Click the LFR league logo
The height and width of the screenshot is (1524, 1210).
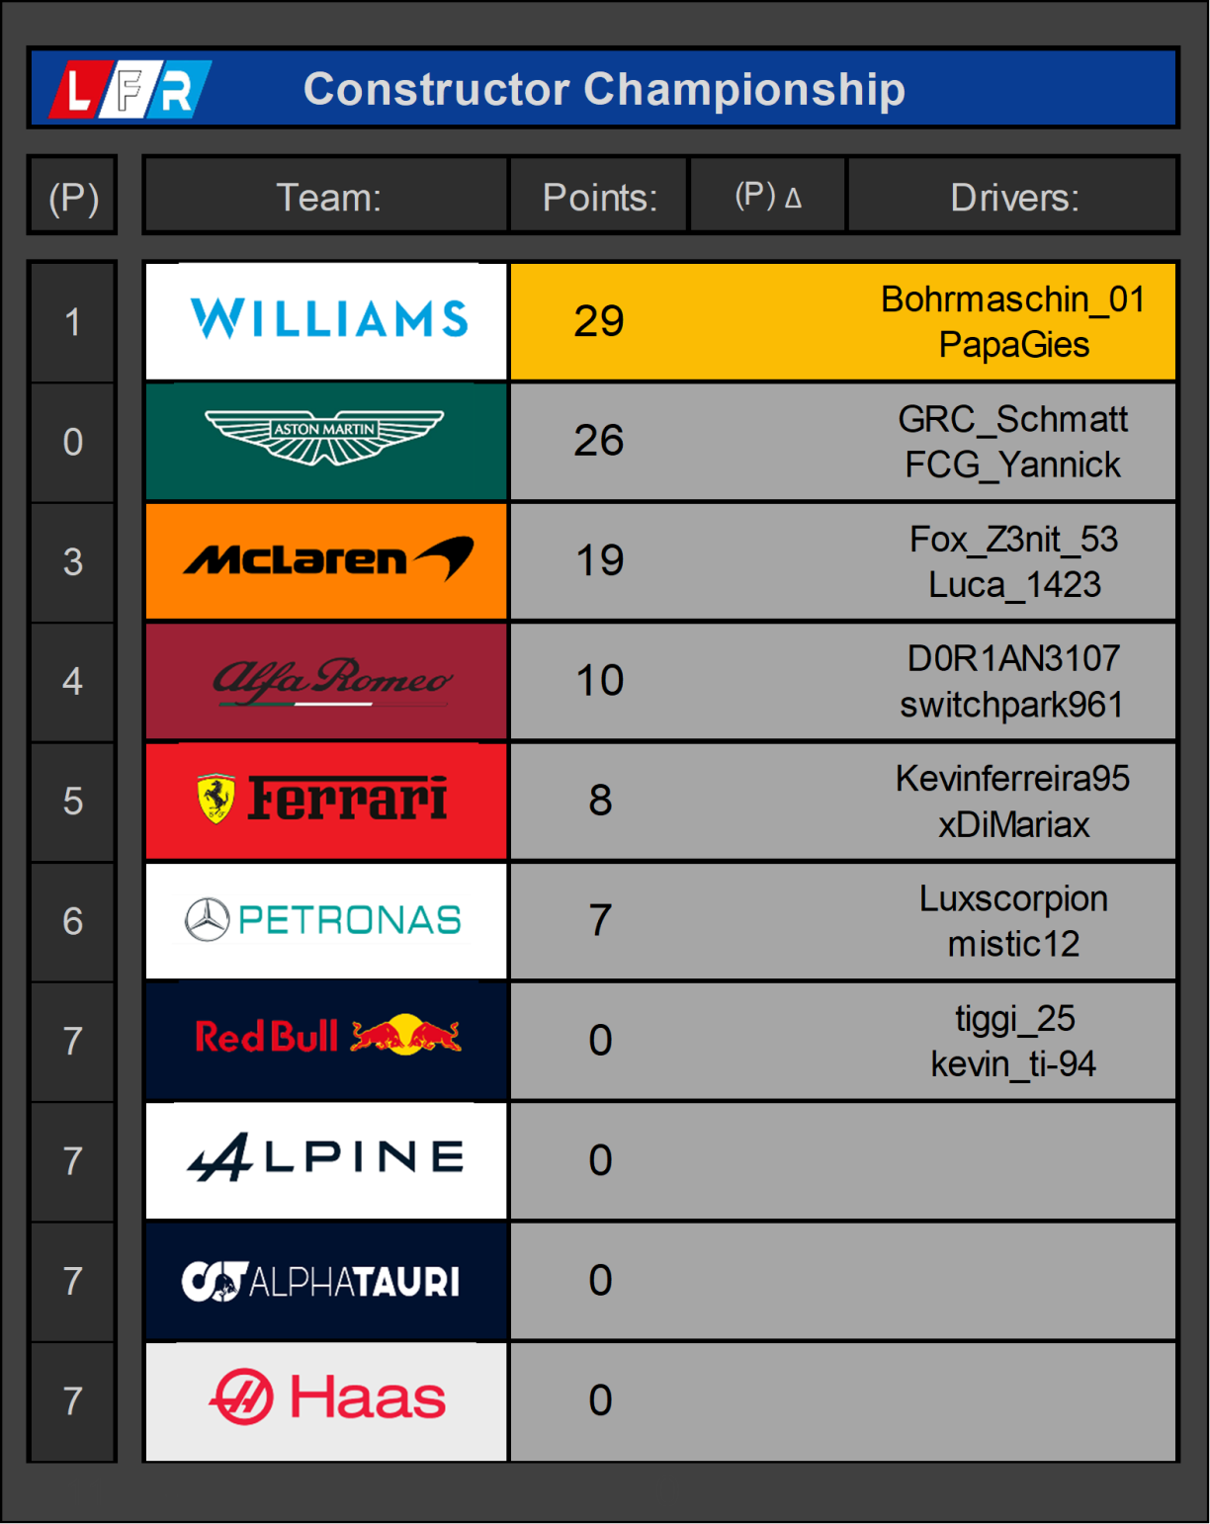point(131,90)
